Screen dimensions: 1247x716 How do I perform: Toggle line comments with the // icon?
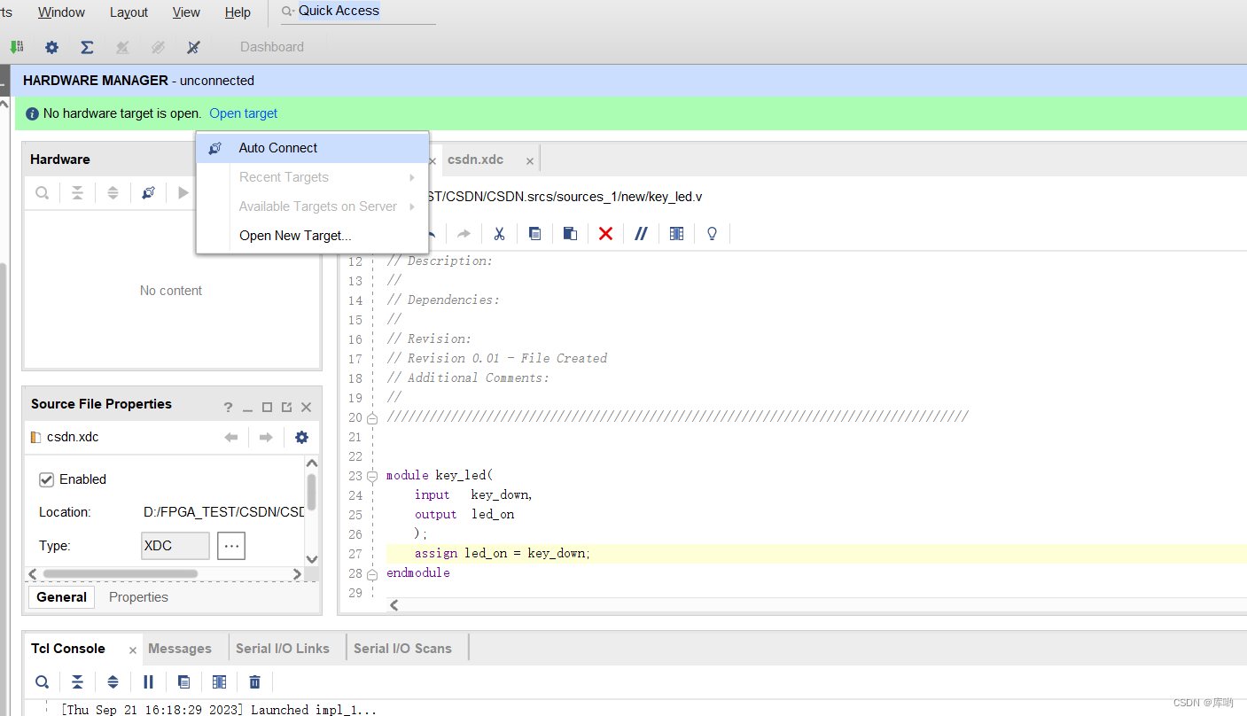click(641, 233)
